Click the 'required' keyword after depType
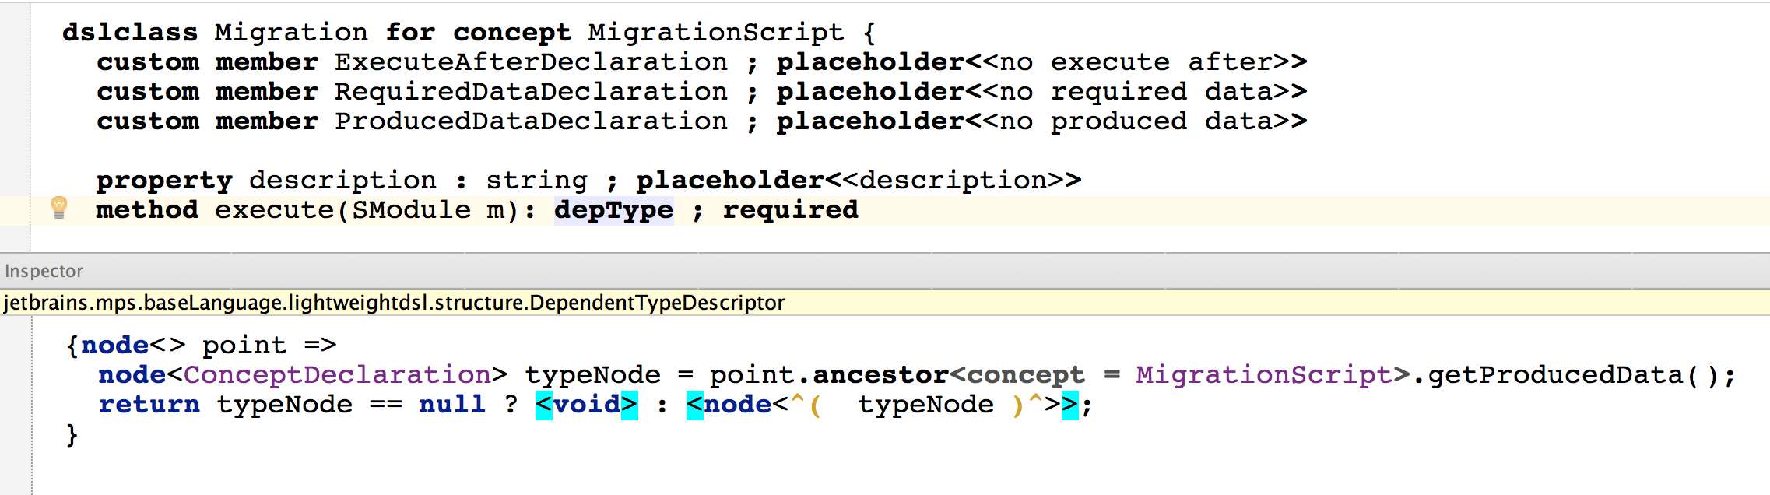The height and width of the screenshot is (495, 1770). pos(790,210)
